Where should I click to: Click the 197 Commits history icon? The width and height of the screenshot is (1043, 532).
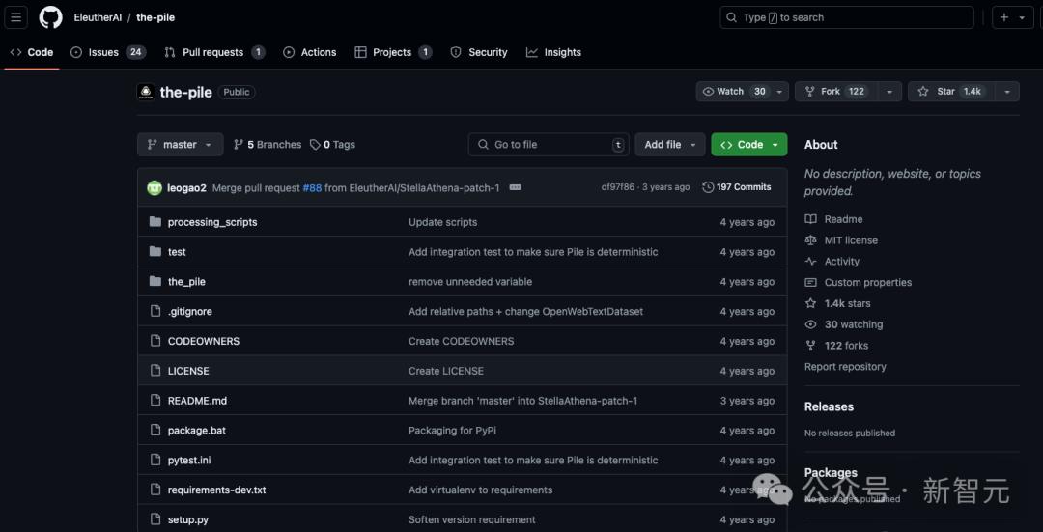tap(708, 187)
